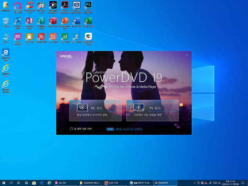Open Microsoft Store from the taskbar

(x=34, y=183)
